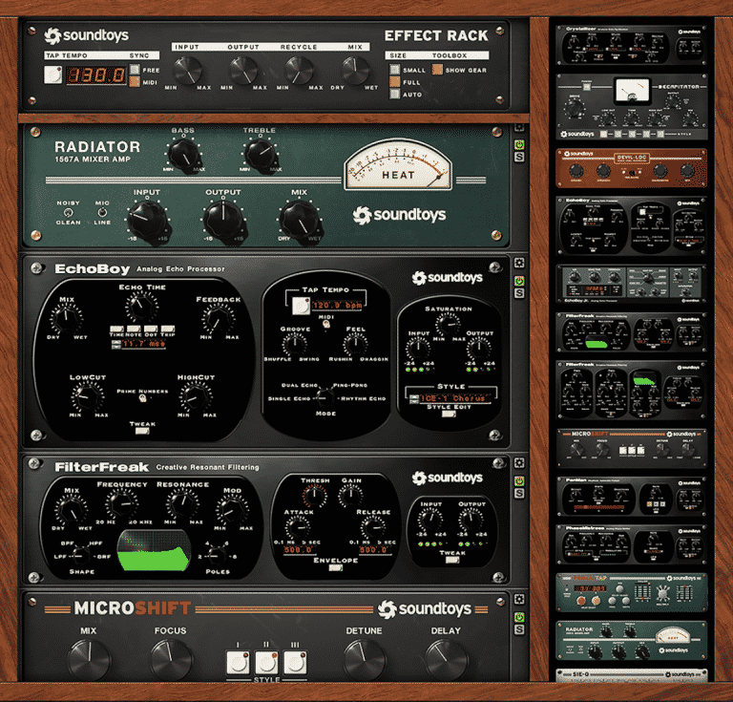Flip Radiator Noisy/Clean switch
Viewport: 733px width, 702px height.
pos(69,212)
